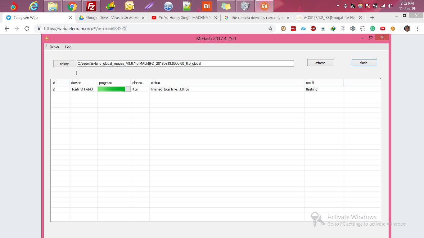424x238 pixels.
Task: Open Sticky Notes from the taskbar
Action: (226, 6)
